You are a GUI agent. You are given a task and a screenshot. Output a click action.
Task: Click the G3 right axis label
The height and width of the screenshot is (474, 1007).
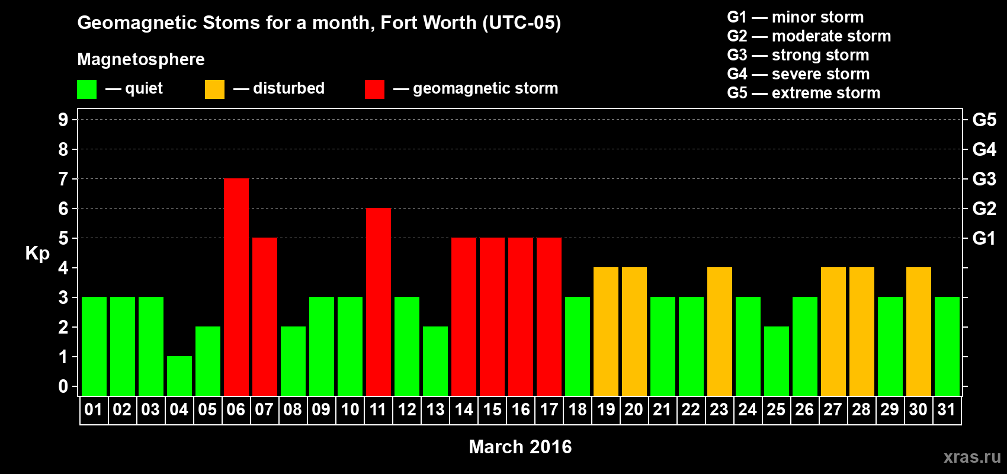click(984, 179)
